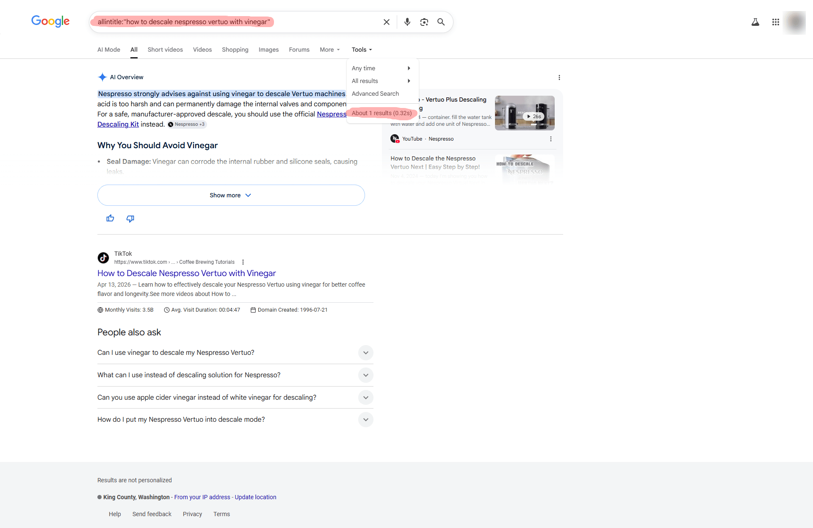Screen dimensions: 813x528
Task: Click the Domain Created calendar icon
Action: coord(253,310)
